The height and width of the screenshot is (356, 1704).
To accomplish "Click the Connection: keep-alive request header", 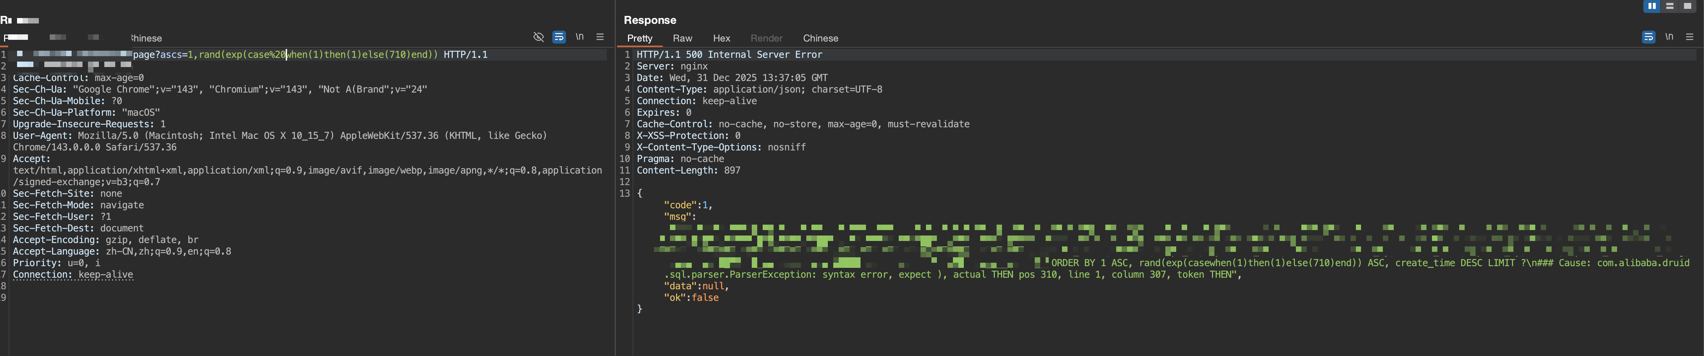I will 73,275.
